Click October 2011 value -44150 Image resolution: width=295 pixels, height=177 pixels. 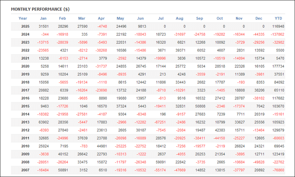219,138
